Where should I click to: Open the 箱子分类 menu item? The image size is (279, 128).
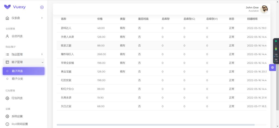pyautogui.click(x=17, y=79)
